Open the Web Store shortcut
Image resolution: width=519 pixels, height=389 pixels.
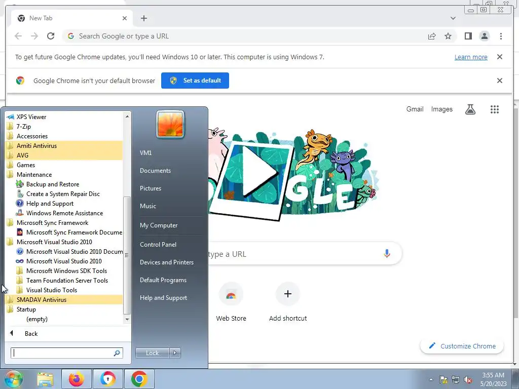[x=231, y=302]
